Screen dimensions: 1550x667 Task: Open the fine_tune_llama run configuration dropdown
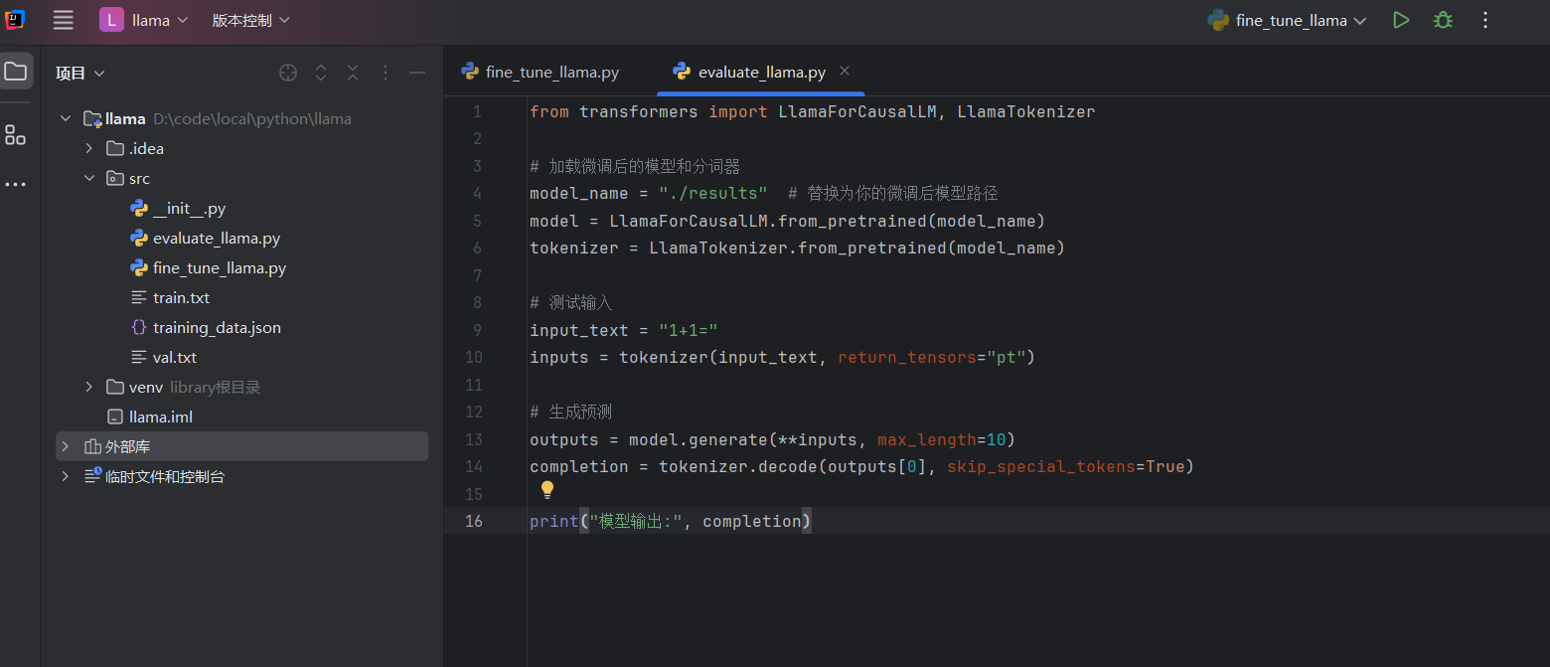1287,20
